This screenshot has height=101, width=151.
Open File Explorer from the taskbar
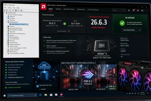coord(46,95)
